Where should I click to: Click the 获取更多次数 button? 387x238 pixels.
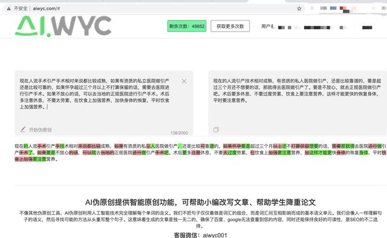coord(230,26)
